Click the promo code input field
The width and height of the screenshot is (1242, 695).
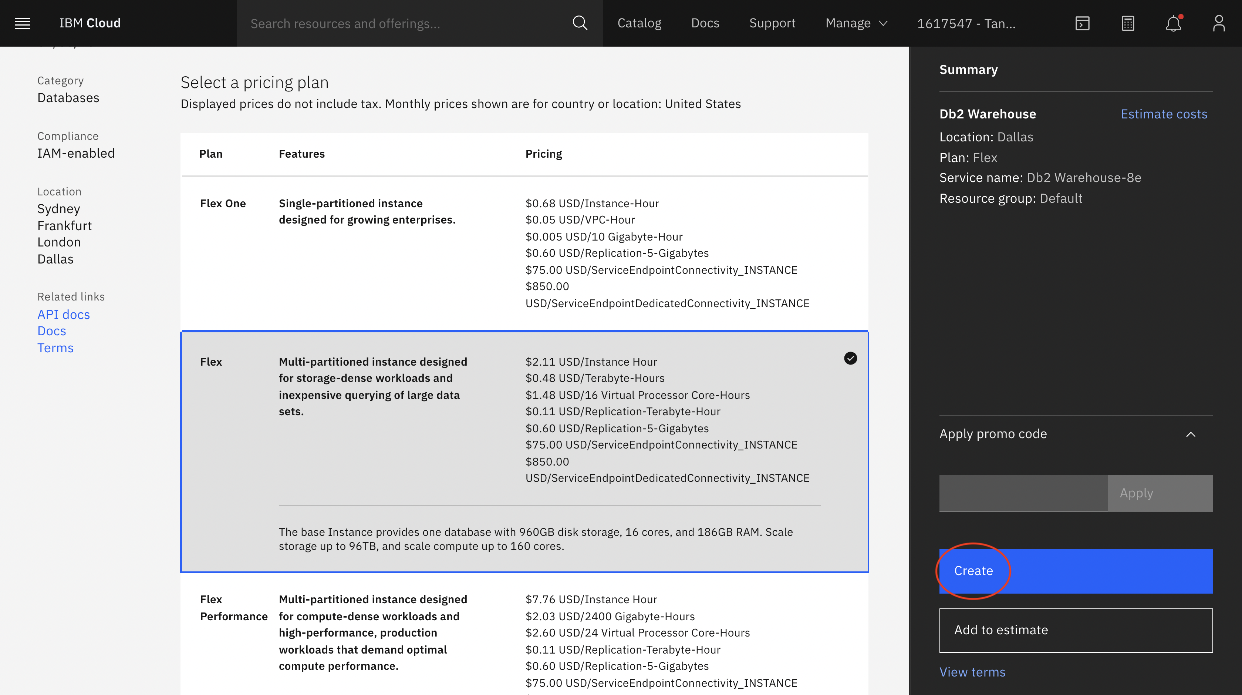[x=1023, y=493]
